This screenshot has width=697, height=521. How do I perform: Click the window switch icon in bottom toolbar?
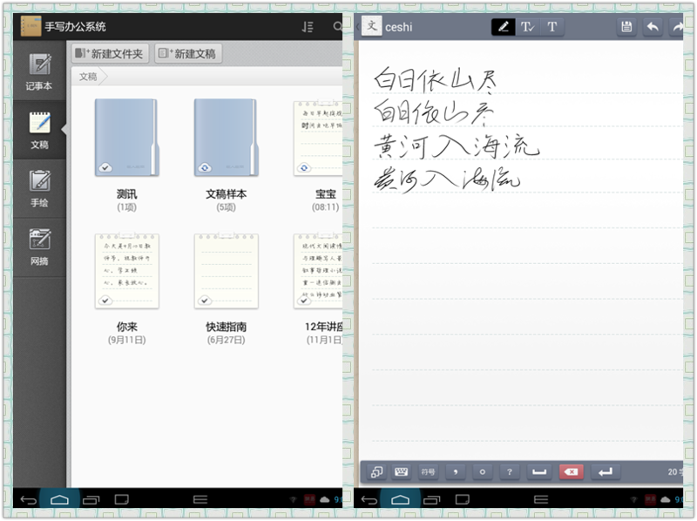coord(376,472)
